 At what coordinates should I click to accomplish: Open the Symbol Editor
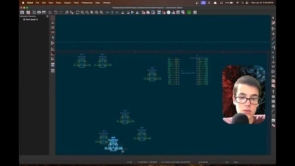[x=143, y=12]
